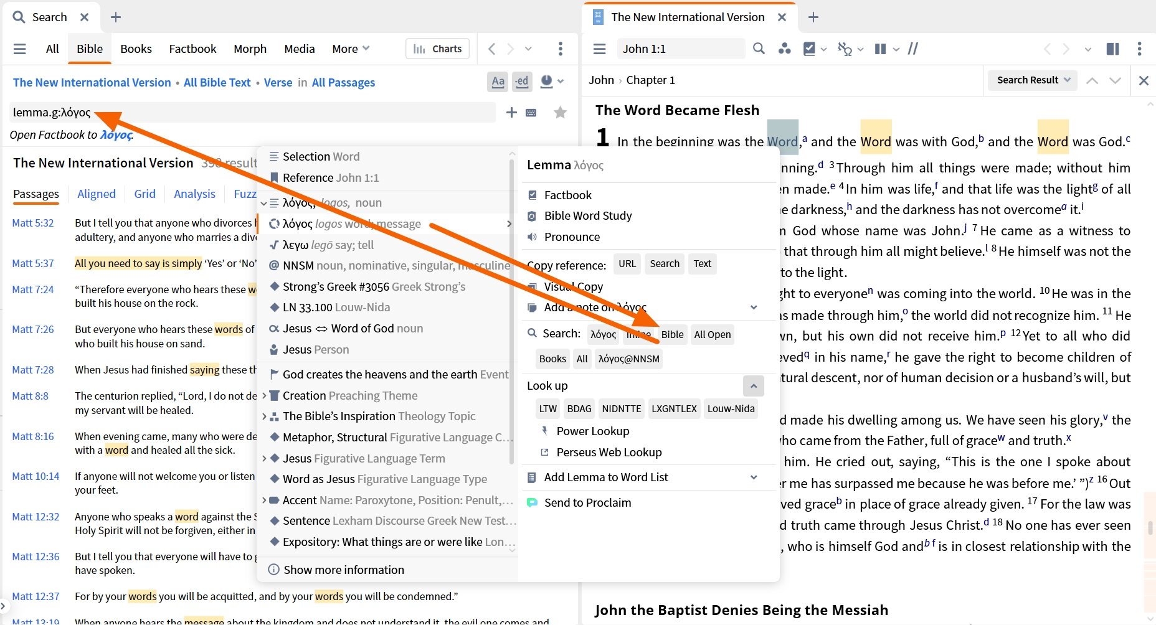
Task: Open the Morph search tab
Action: 250,49
